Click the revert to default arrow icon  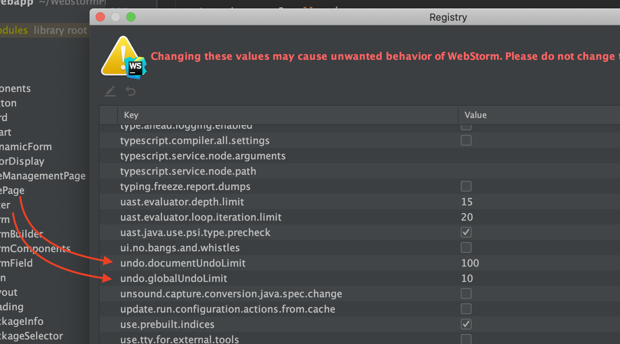131,91
